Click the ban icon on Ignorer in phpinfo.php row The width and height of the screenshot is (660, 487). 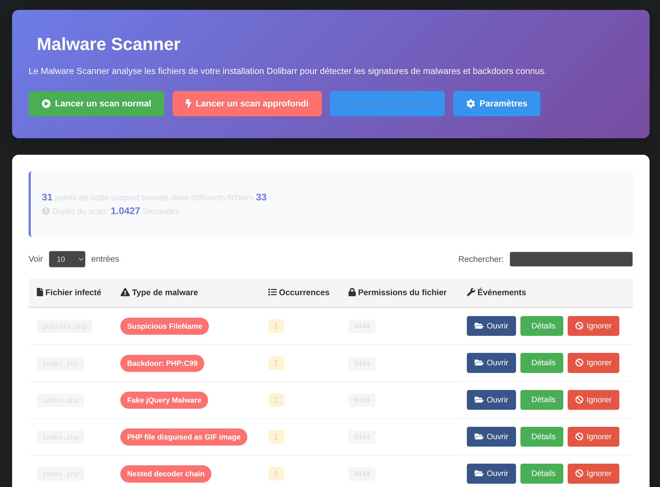pyautogui.click(x=579, y=326)
